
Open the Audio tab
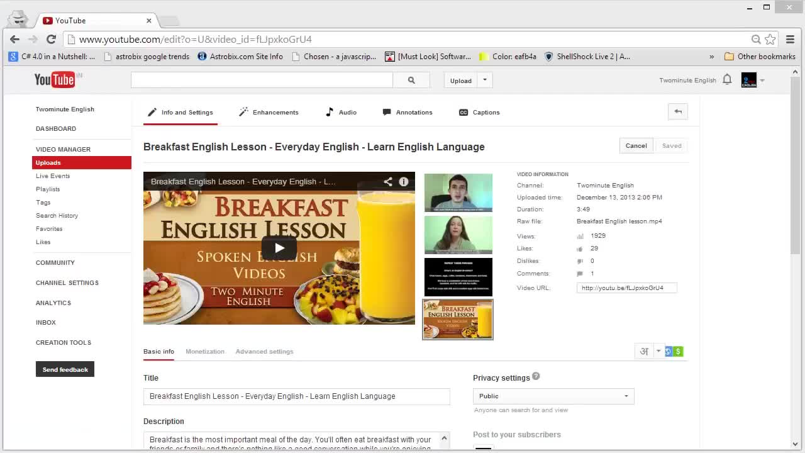pos(341,113)
